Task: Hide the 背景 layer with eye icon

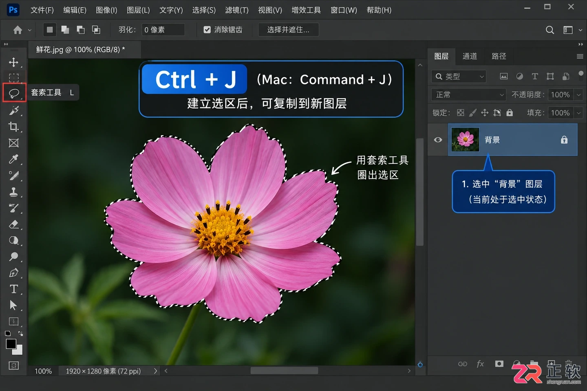Action: (x=438, y=140)
